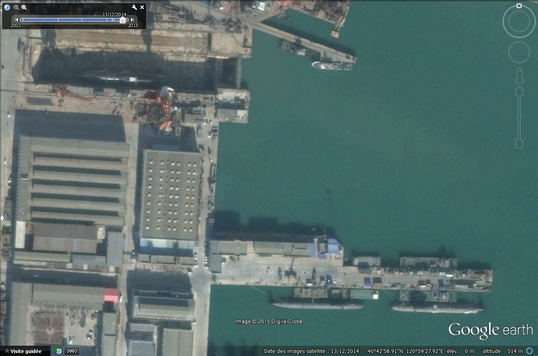Screen dimensions: 538x356
Task: Click the satellite image date text
Action: 312,351
